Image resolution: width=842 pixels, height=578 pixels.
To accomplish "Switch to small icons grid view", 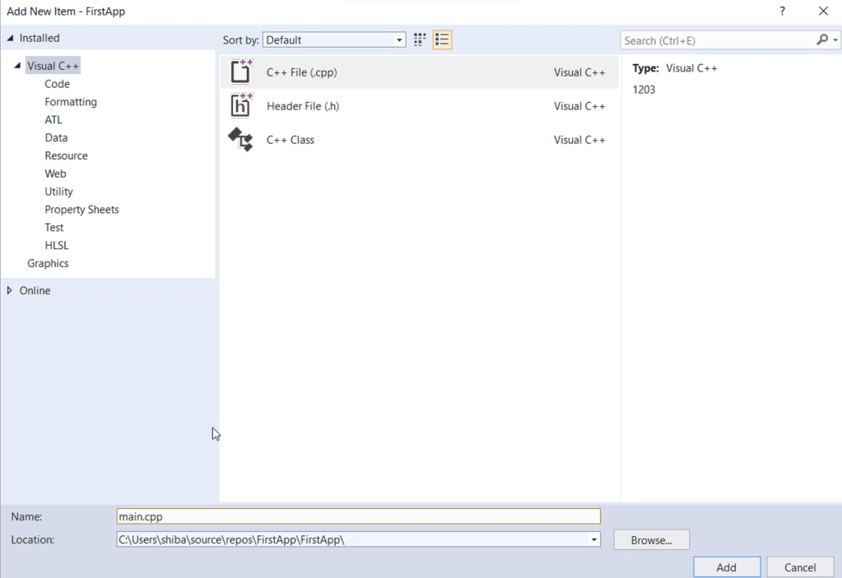I will (420, 39).
